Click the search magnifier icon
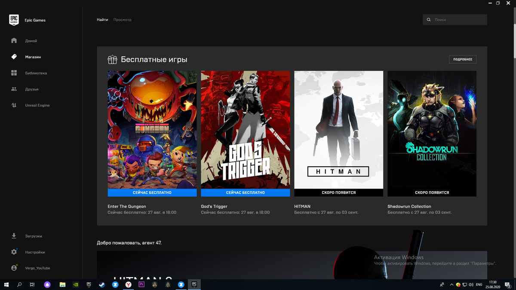Screen dimensions: 516x290 coord(429,20)
